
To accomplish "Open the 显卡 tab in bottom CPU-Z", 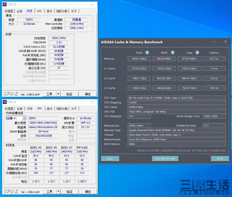I will pos(49,109).
